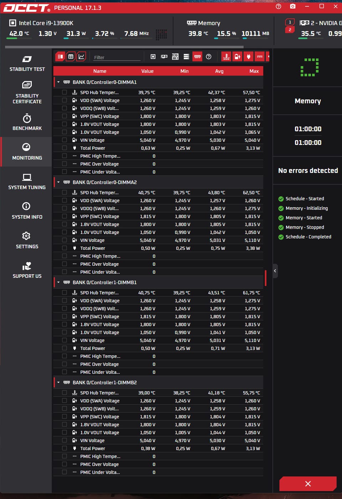Switch to the graph view icon
This screenshot has height=499, width=342.
(81, 56)
